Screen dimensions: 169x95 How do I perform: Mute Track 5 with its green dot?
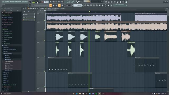(44, 72)
